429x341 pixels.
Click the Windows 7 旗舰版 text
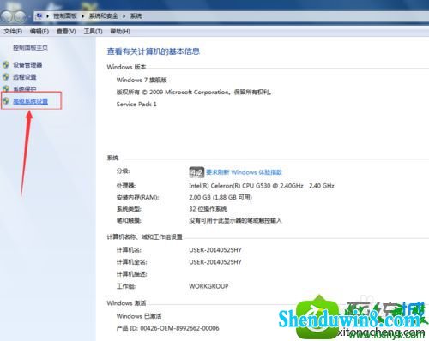(x=142, y=80)
